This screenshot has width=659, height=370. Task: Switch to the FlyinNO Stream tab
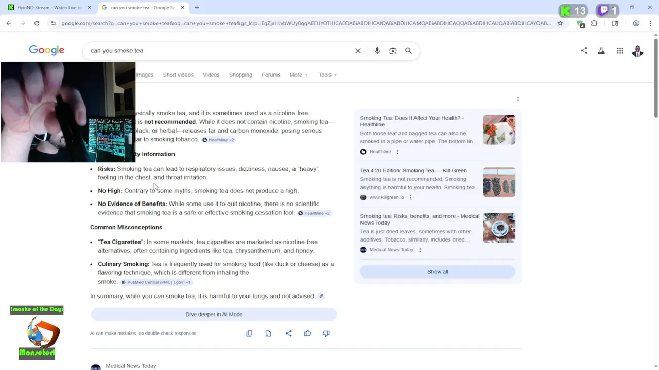click(x=48, y=8)
